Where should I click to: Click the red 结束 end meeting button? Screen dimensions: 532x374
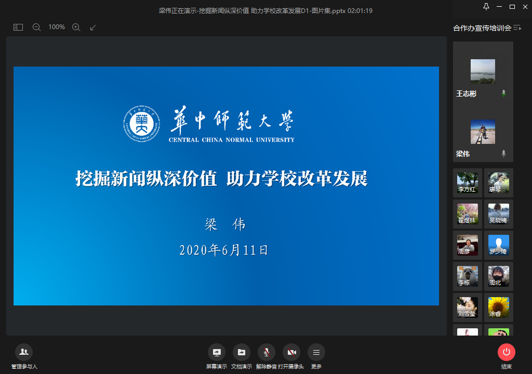coord(506,352)
